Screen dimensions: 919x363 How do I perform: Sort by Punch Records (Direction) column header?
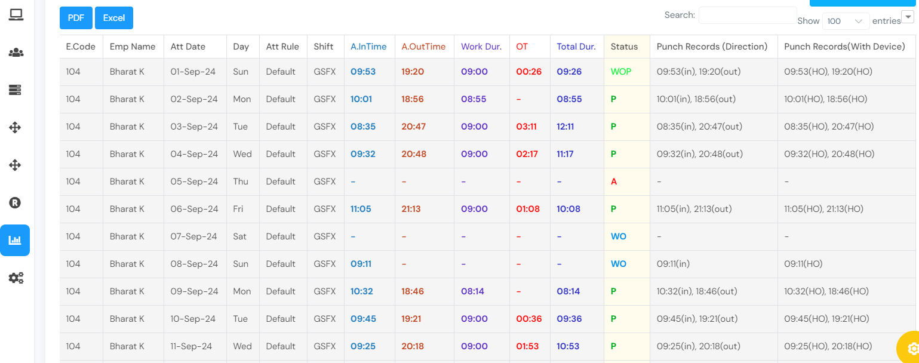pos(712,47)
